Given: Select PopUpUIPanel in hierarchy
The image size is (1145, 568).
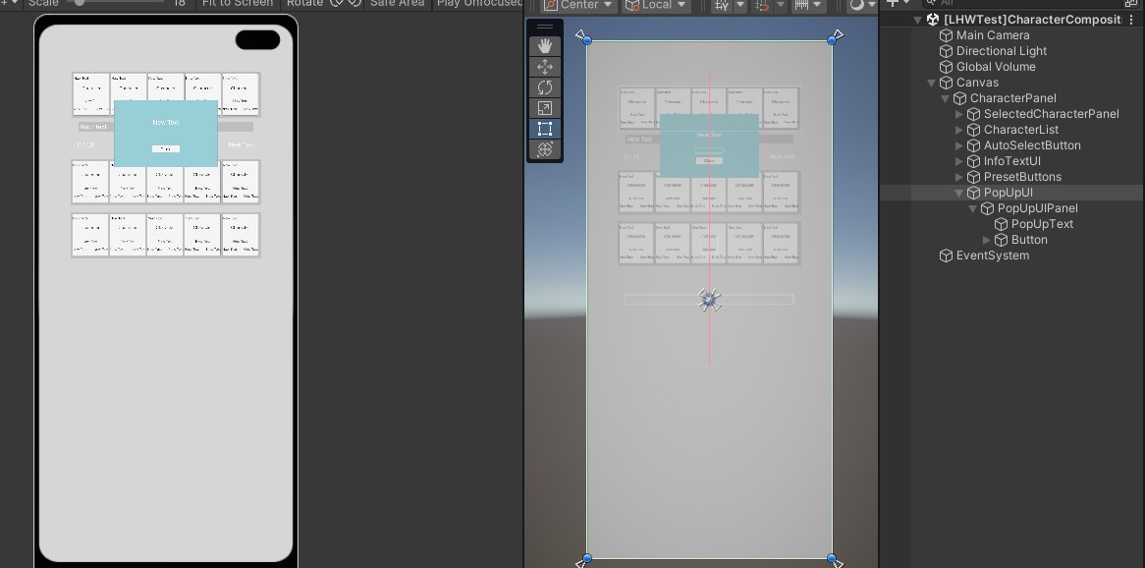Looking at the screenshot, I should click(1037, 208).
